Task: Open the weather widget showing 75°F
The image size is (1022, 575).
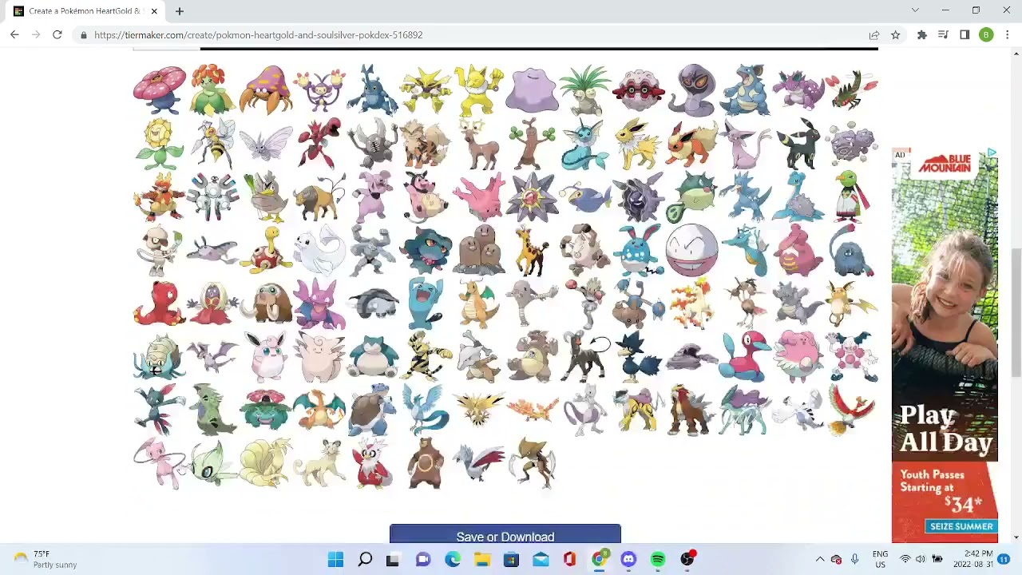Action: (46, 559)
